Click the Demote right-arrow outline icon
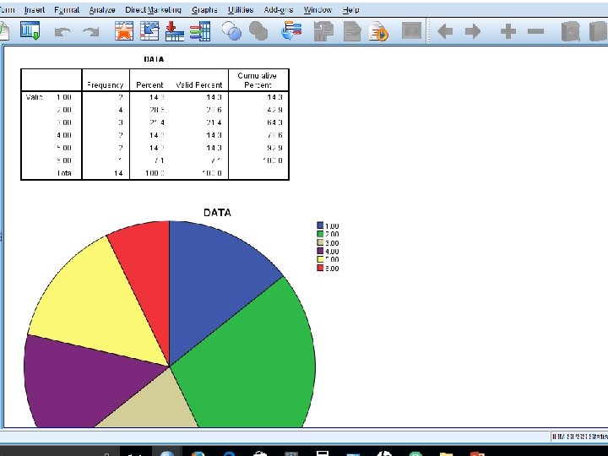Image resolution: width=608 pixels, height=456 pixels. click(473, 31)
